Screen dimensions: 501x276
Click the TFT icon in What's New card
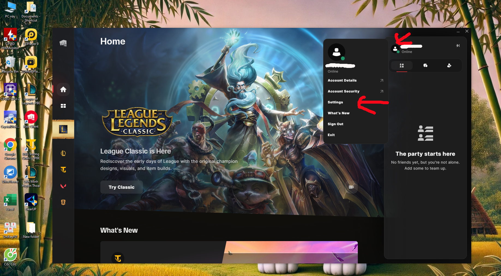[x=118, y=258]
